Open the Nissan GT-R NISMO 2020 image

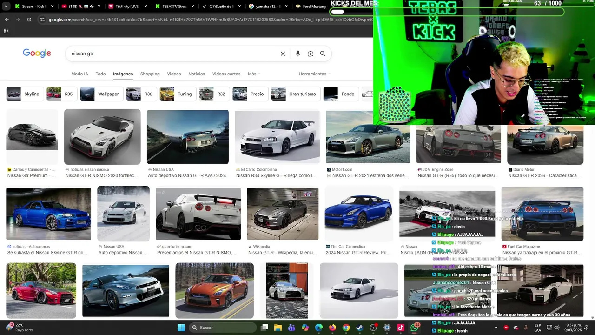[102, 137]
